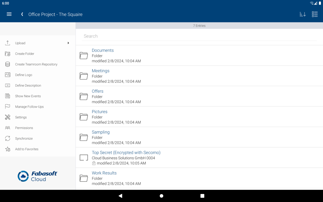
Task: Click the Teamroom Repository database icon
Action: click(x=8, y=64)
